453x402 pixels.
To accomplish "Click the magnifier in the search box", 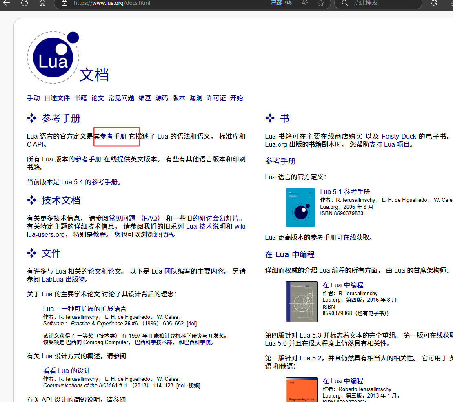I will 344,4.
